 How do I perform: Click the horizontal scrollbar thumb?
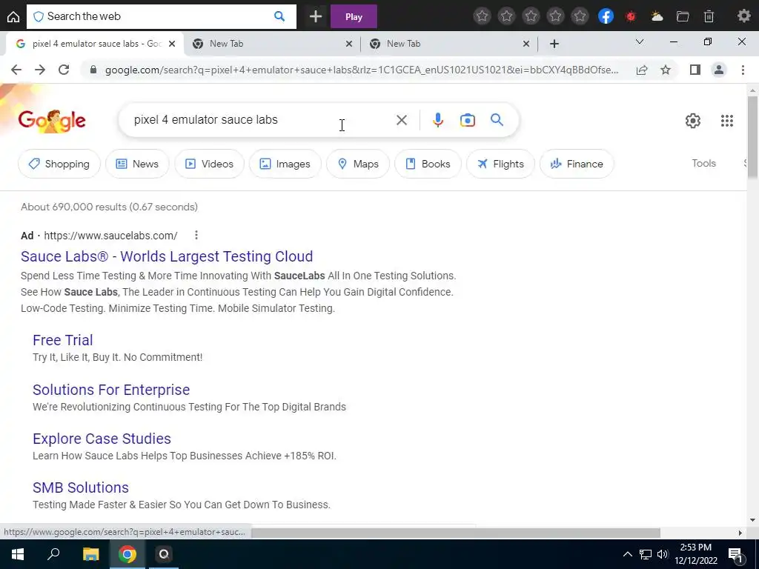point(456,533)
